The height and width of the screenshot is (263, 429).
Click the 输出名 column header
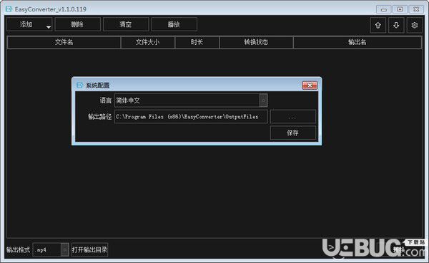[x=357, y=42]
